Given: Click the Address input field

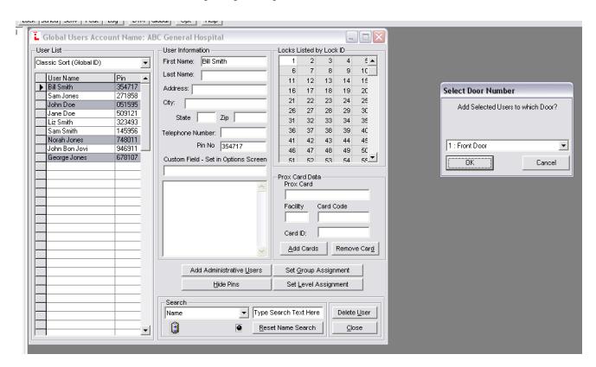Looking at the screenshot, I should pyautogui.click(x=229, y=90).
